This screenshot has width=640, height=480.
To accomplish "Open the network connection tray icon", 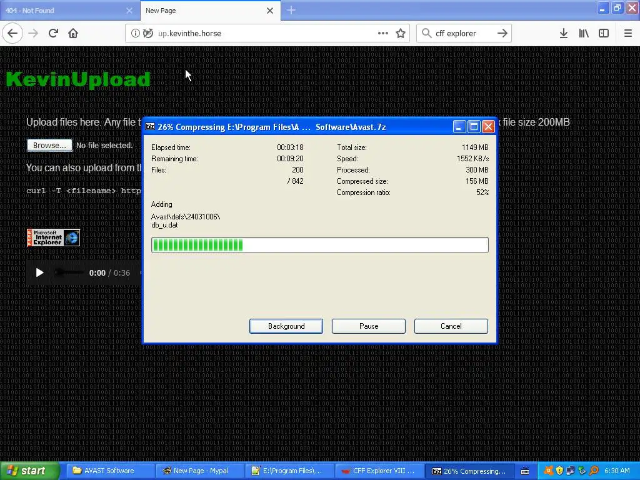I will pos(571,471).
